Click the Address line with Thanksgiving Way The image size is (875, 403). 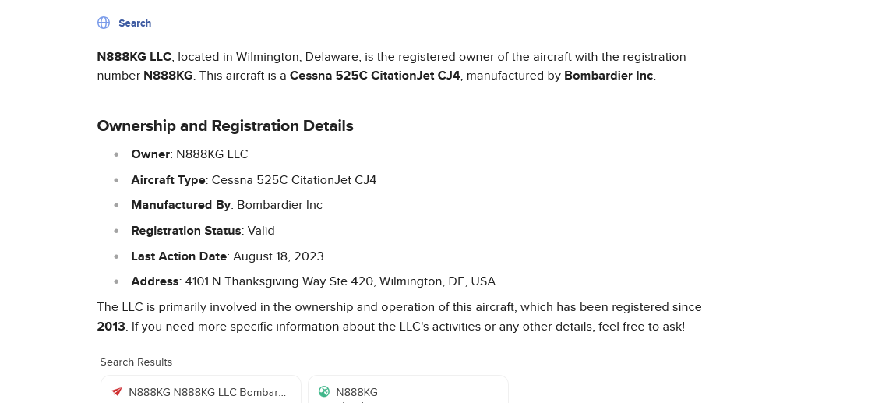[312, 281]
